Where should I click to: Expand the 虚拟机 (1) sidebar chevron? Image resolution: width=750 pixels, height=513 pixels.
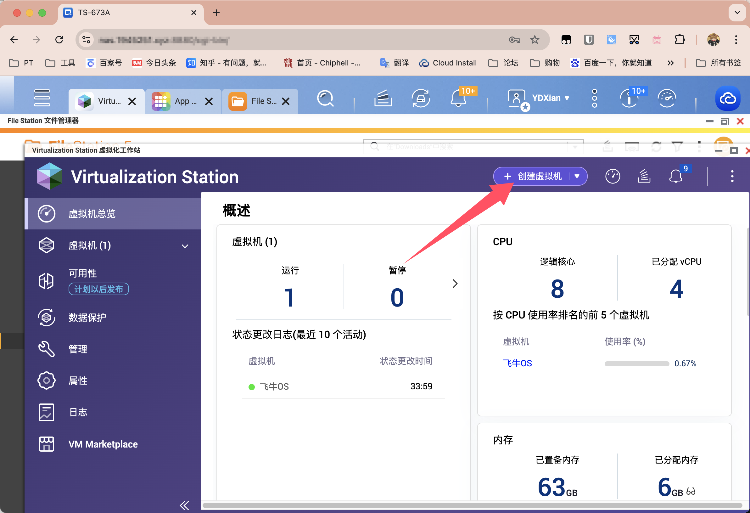[x=185, y=246]
